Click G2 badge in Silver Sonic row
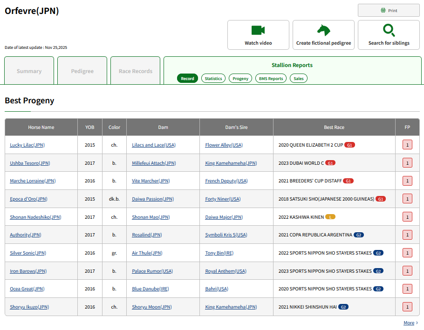The width and height of the screenshot is (424, 330). pyautogui.click(x=378, y=253)
